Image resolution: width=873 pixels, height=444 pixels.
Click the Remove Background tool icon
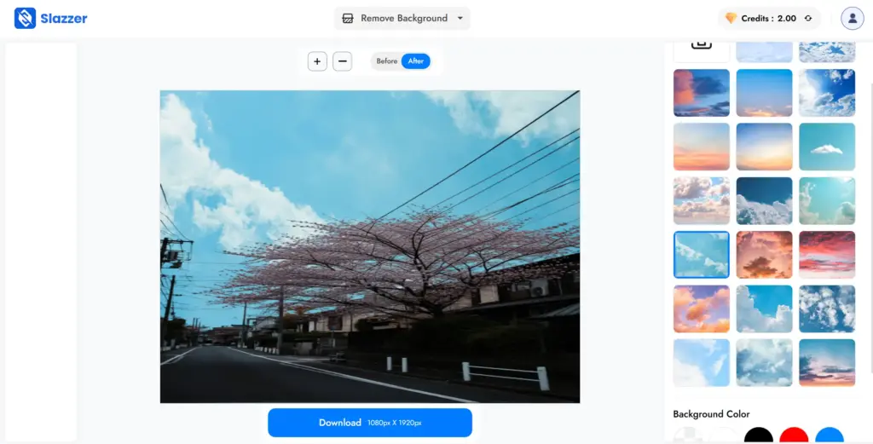click(348, 18)
